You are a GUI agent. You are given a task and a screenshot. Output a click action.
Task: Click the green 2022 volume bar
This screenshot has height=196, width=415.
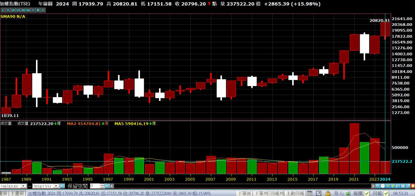click(365, 158)
